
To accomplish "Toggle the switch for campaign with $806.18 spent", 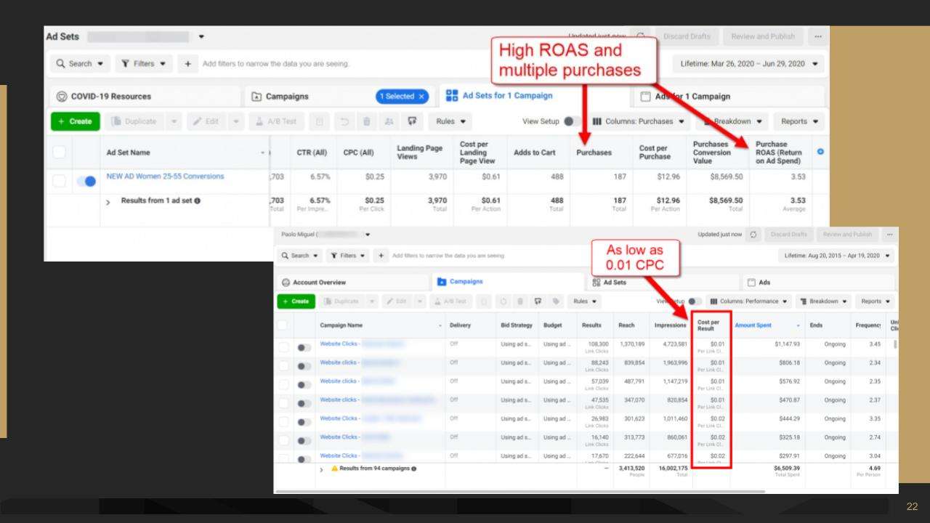I will pyautogui.click(x=304, y=366).
